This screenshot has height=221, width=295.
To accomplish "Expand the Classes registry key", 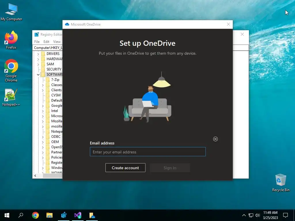I will 43,85.
